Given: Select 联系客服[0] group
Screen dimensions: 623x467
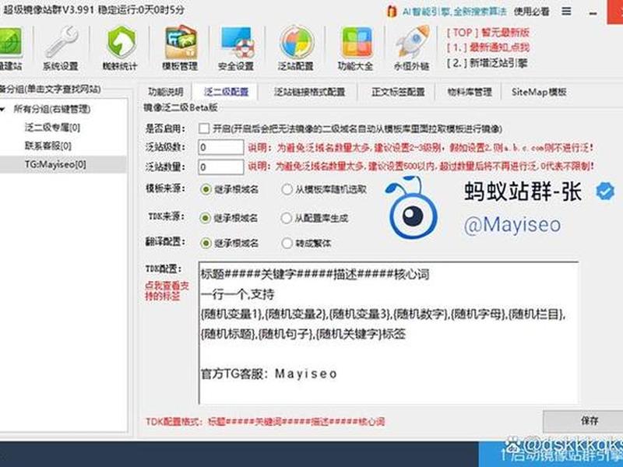Looking at the screenshot, I should [x=48, y=146].
